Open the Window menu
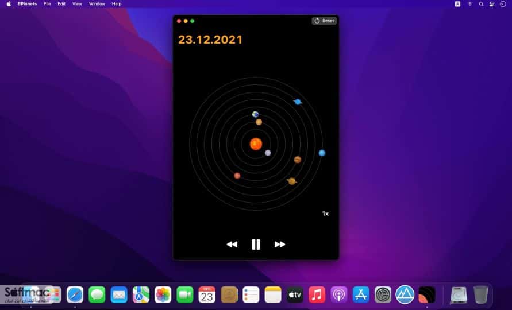This screenshot has height=310, width=512. tap(97, 4)
